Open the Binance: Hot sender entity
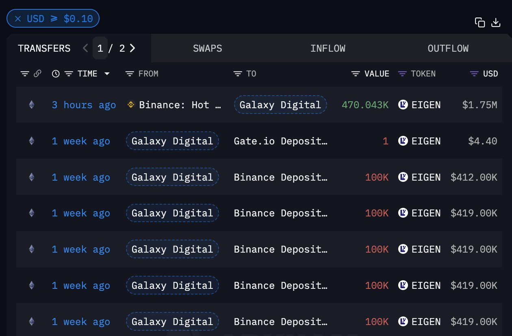Viewport: 512px width, 336px height. (180, 105)
